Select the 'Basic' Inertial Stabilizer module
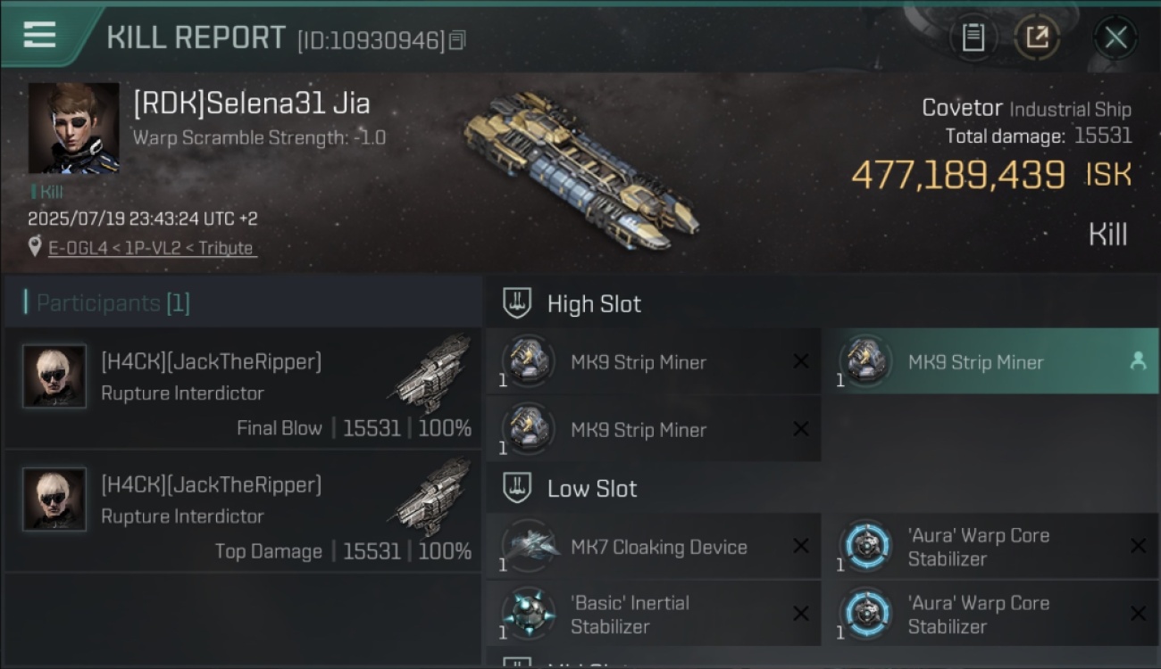Image resolution: width=1161 pixels, height=669 pixels. click(x=654, y=614)
